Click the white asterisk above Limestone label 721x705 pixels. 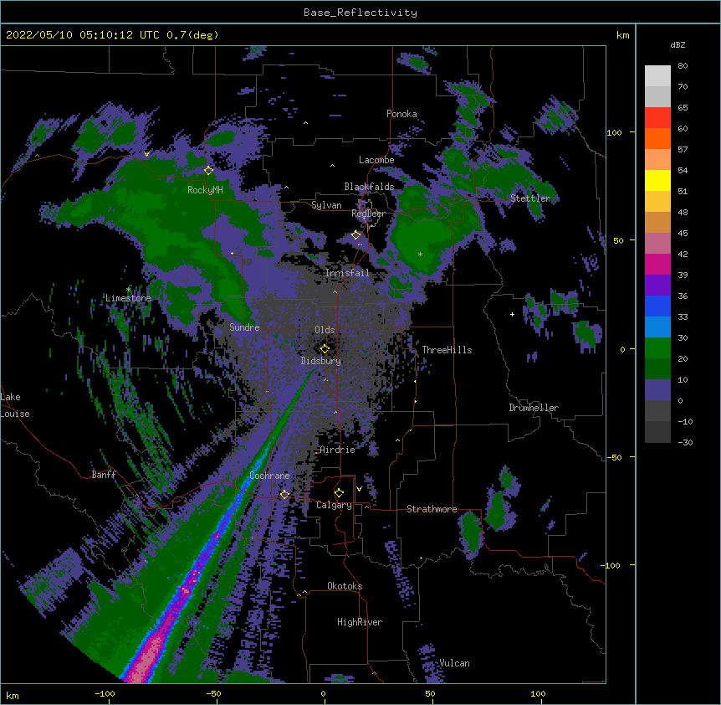pos(128,290)
